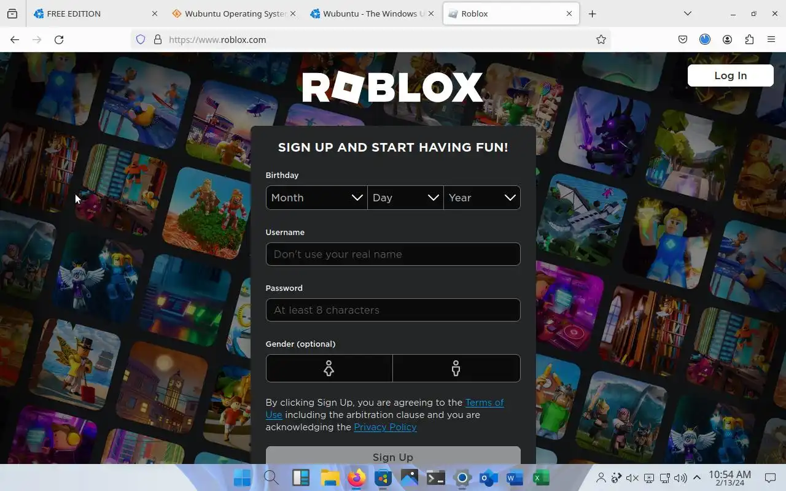Open the Firefox View icon in tab bar
The width and height of the screenshot is (786, 491).
(12, 14)
